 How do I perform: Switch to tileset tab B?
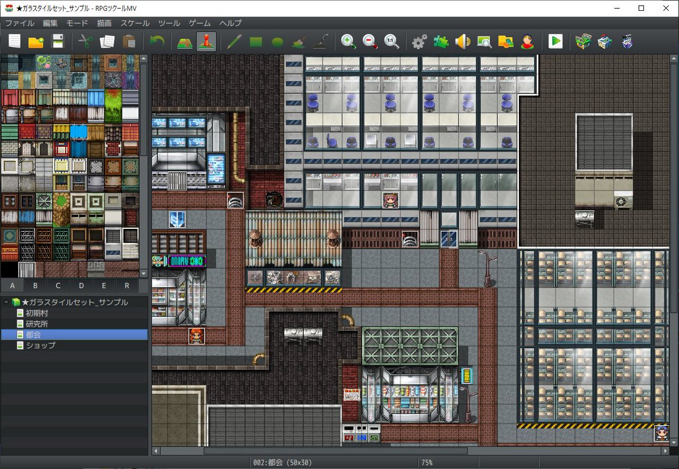35,285
